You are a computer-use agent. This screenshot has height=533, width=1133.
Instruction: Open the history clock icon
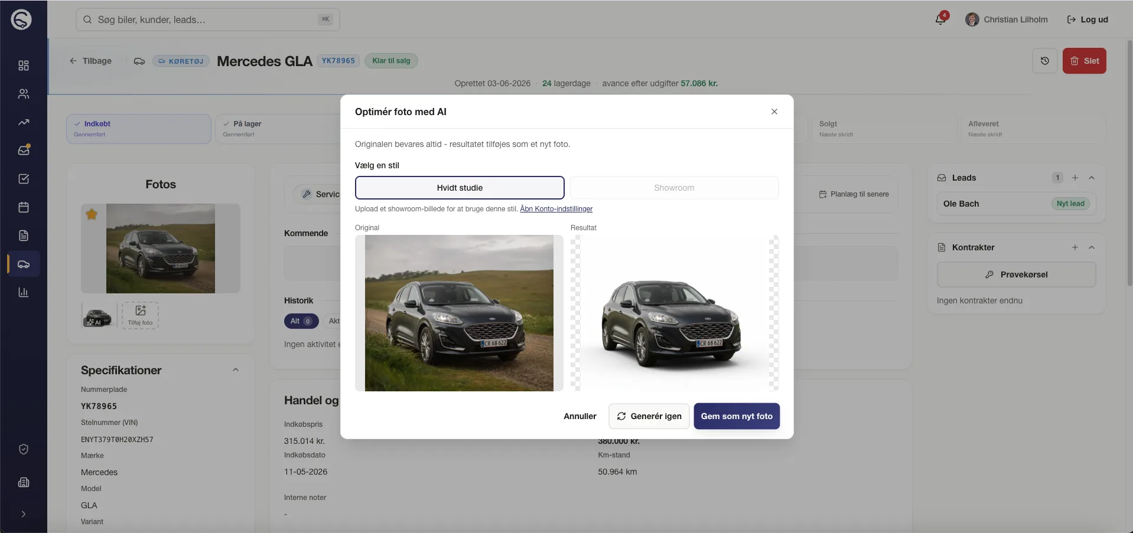pyautogui.click(x=1044, y=61)
